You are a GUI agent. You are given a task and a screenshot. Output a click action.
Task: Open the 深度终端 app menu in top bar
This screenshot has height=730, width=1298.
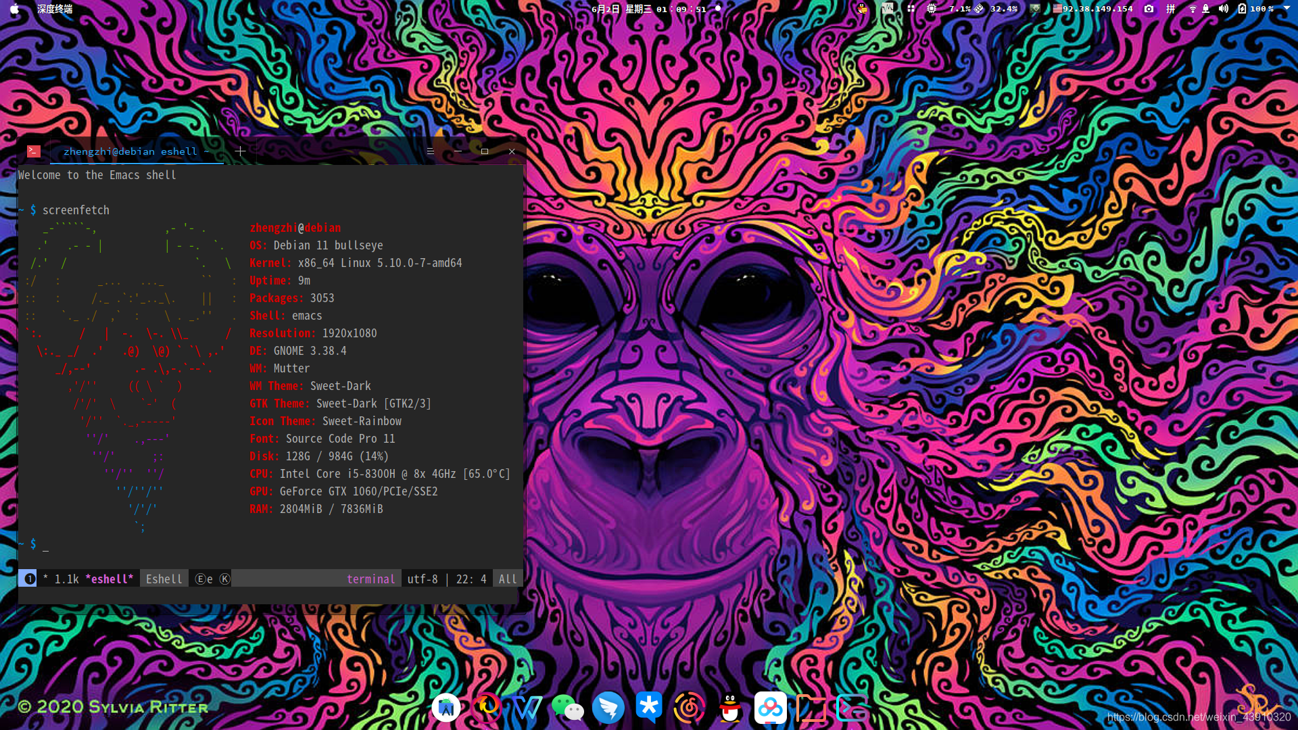pyautogui.click(x=55, y=9)
